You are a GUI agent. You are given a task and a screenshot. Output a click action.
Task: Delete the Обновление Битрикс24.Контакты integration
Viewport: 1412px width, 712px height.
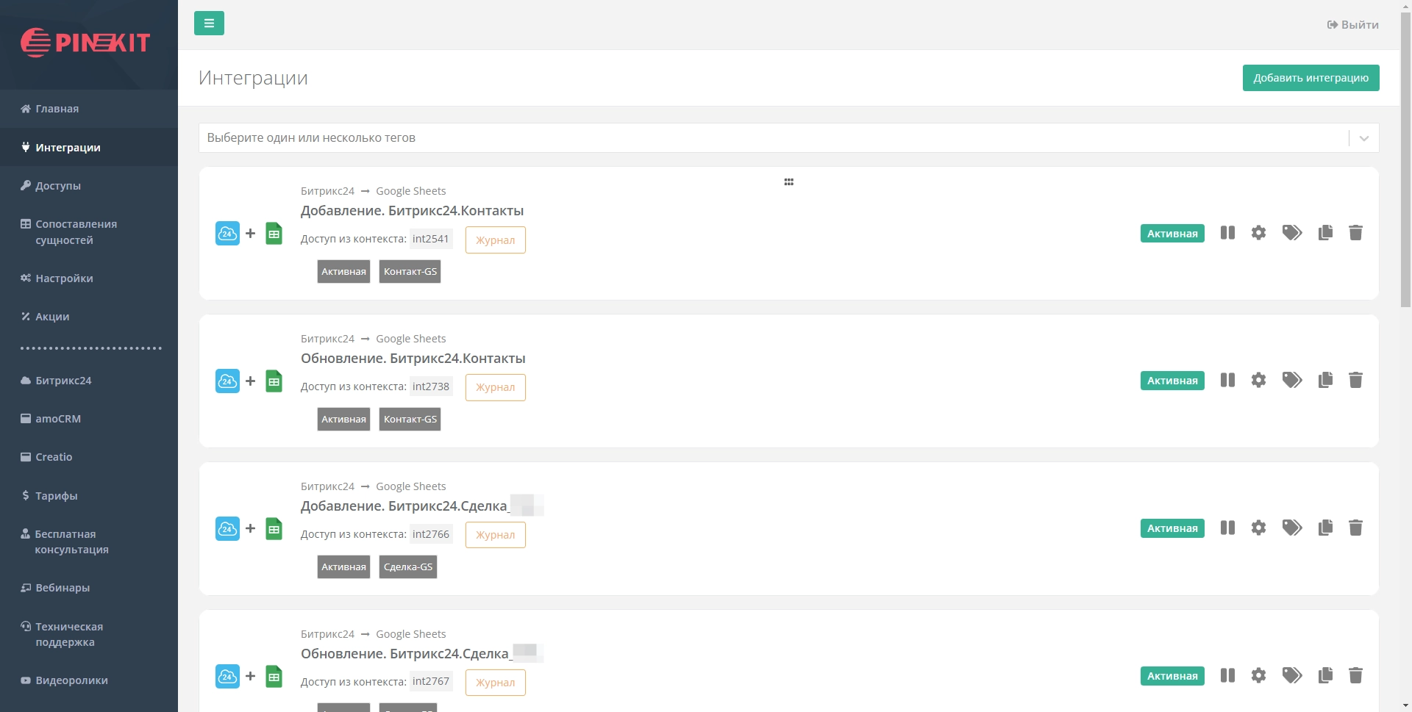pos(1355,380)
